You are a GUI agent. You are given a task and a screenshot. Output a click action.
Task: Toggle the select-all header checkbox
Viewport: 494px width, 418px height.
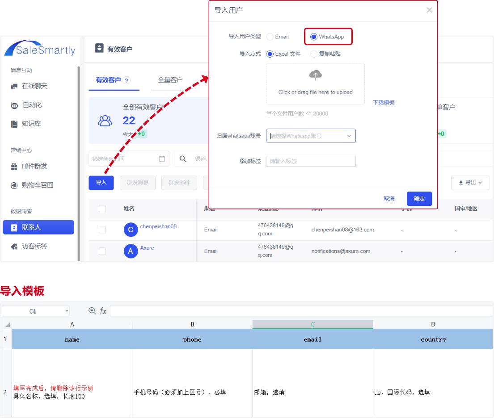click(102, 209)
